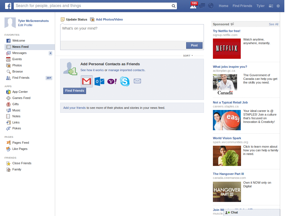Open the notifications globe icon

tap(211, 6)
